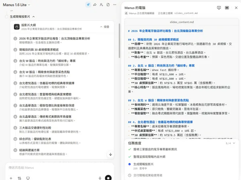
Task: Click task 整理並撰寫簡報內容大綱
Action: [x=149, y=157]
